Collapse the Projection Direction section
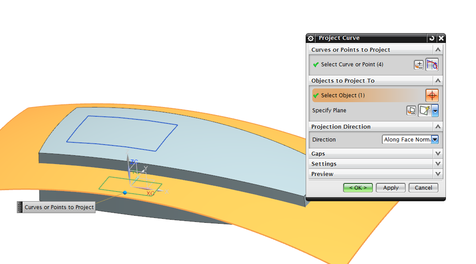This screenshot has width=476, height=264. click(x=438, y=126)
